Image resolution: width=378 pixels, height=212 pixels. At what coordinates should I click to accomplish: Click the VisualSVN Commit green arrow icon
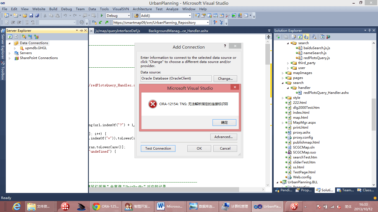[107, 22]
